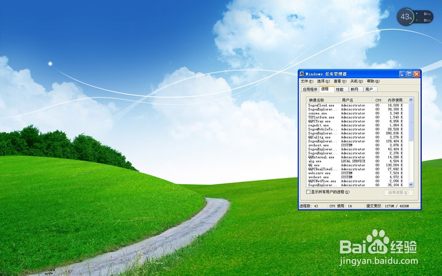Click the process list scroll down arrow
This screenshot has height=276, width=442.
click(x=411, y=185)
